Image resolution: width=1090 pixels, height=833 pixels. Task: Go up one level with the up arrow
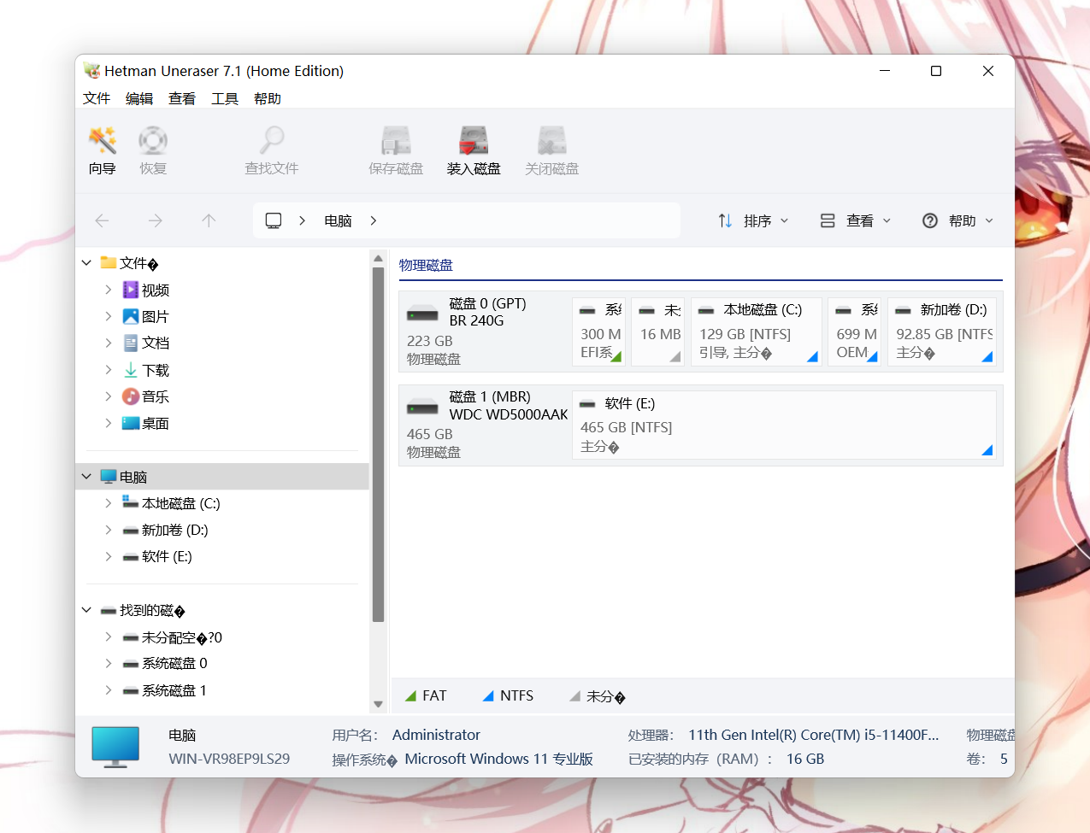pyautogui.click(x=209, y=220)
